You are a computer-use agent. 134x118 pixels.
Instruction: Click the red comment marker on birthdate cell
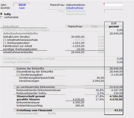point(104,4)
